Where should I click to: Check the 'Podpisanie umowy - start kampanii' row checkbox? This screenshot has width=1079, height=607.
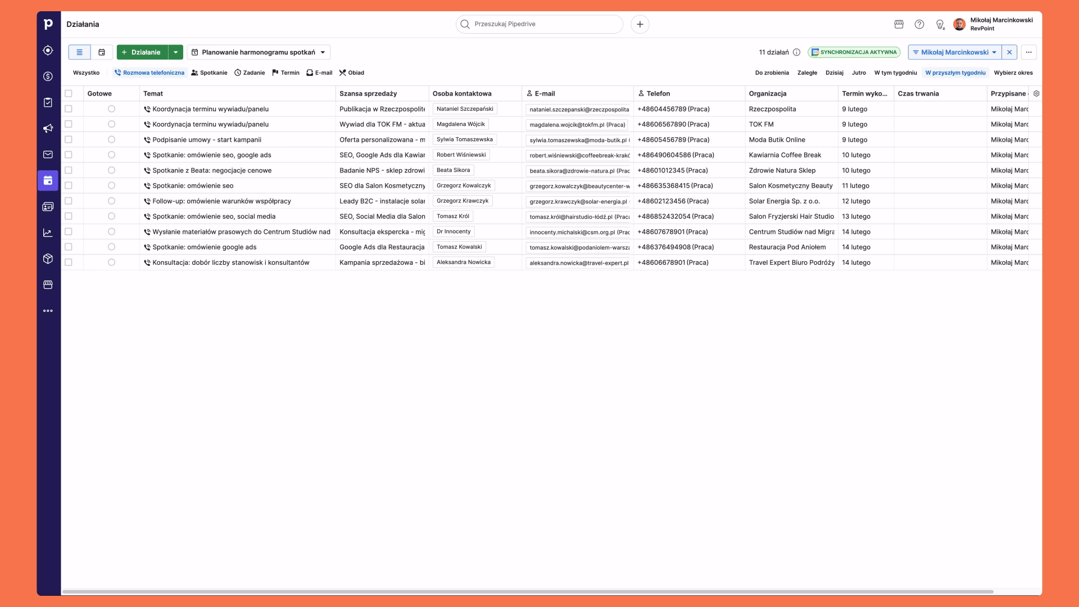coord(69,139)
